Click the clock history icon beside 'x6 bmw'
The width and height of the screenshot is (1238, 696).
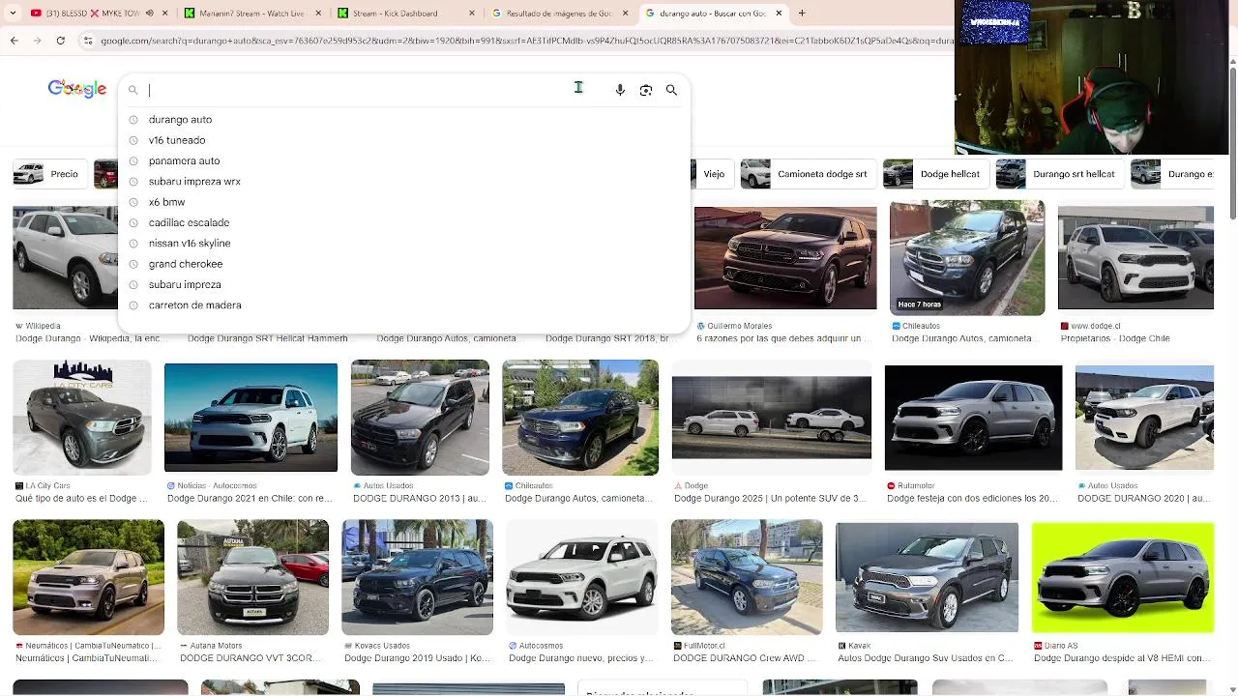(133, 202)
